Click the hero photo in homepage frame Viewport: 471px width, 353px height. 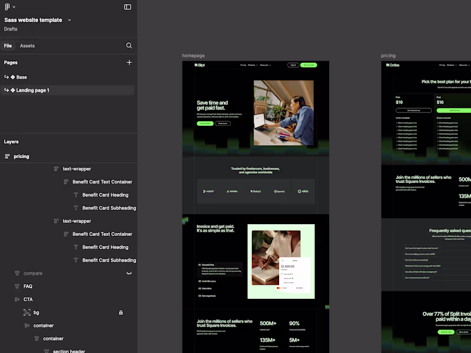pyautogui.click(x=284, y=113)
